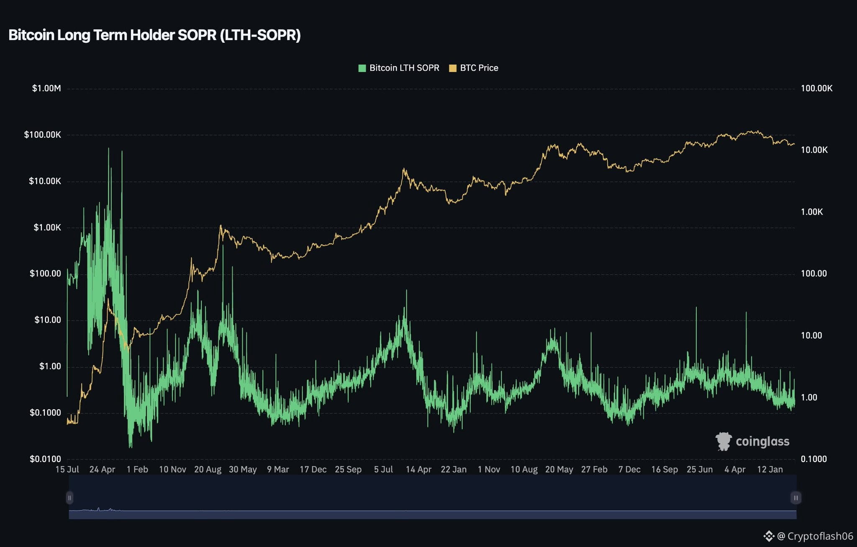Click the 1 Feb date label
Viewport: 857px width, 547px height.
click(137, 470)
